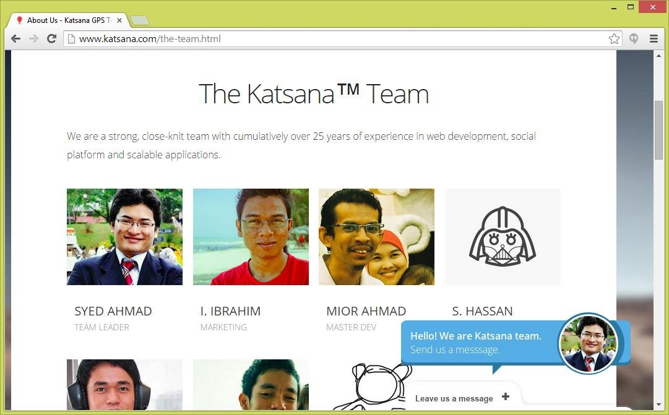Click the I. IBRAHIM name heading
The height and width of the screenshot is (415, 669).
pos(230,311)
